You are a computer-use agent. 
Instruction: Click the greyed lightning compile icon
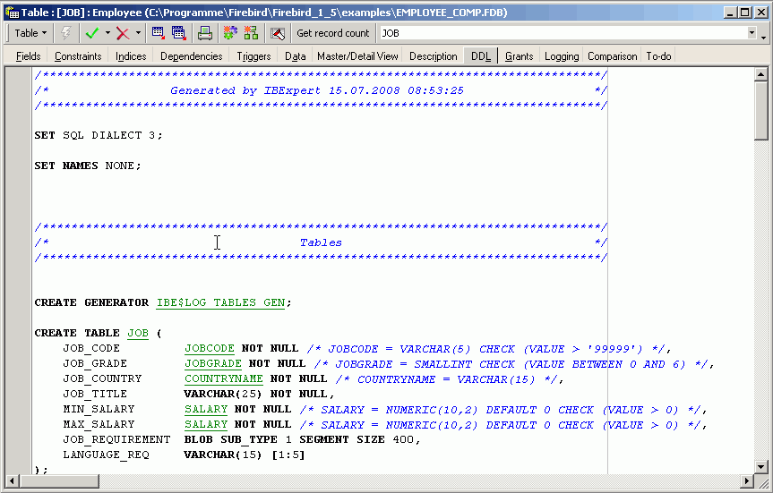[65, 33]
